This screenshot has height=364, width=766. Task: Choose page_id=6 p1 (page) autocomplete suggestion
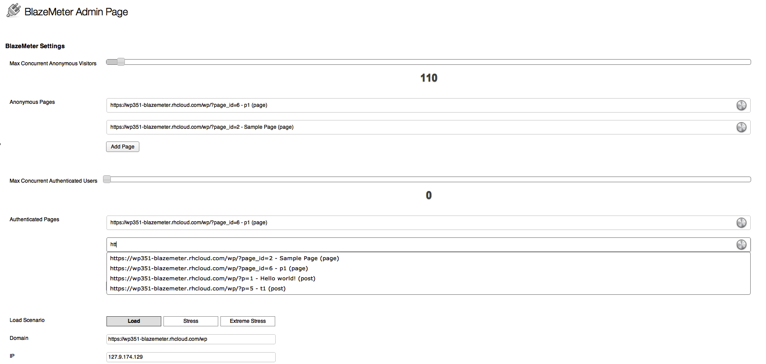428,269
